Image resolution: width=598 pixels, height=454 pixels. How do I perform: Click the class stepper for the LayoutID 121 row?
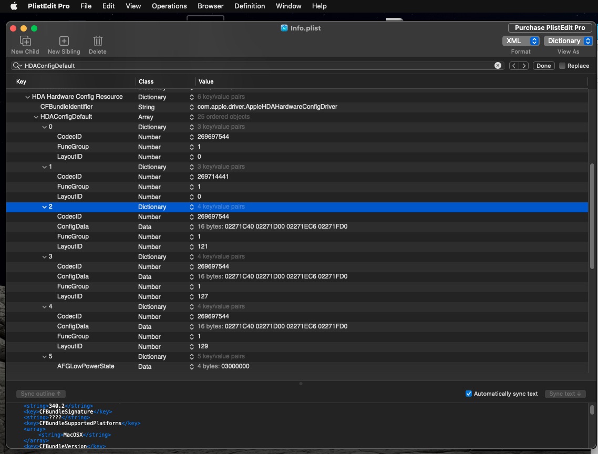(x=192, y=246)
